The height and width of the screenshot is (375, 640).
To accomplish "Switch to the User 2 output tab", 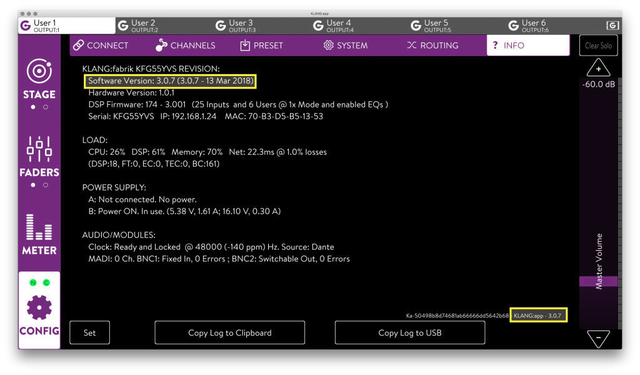I will click(164, 26).
